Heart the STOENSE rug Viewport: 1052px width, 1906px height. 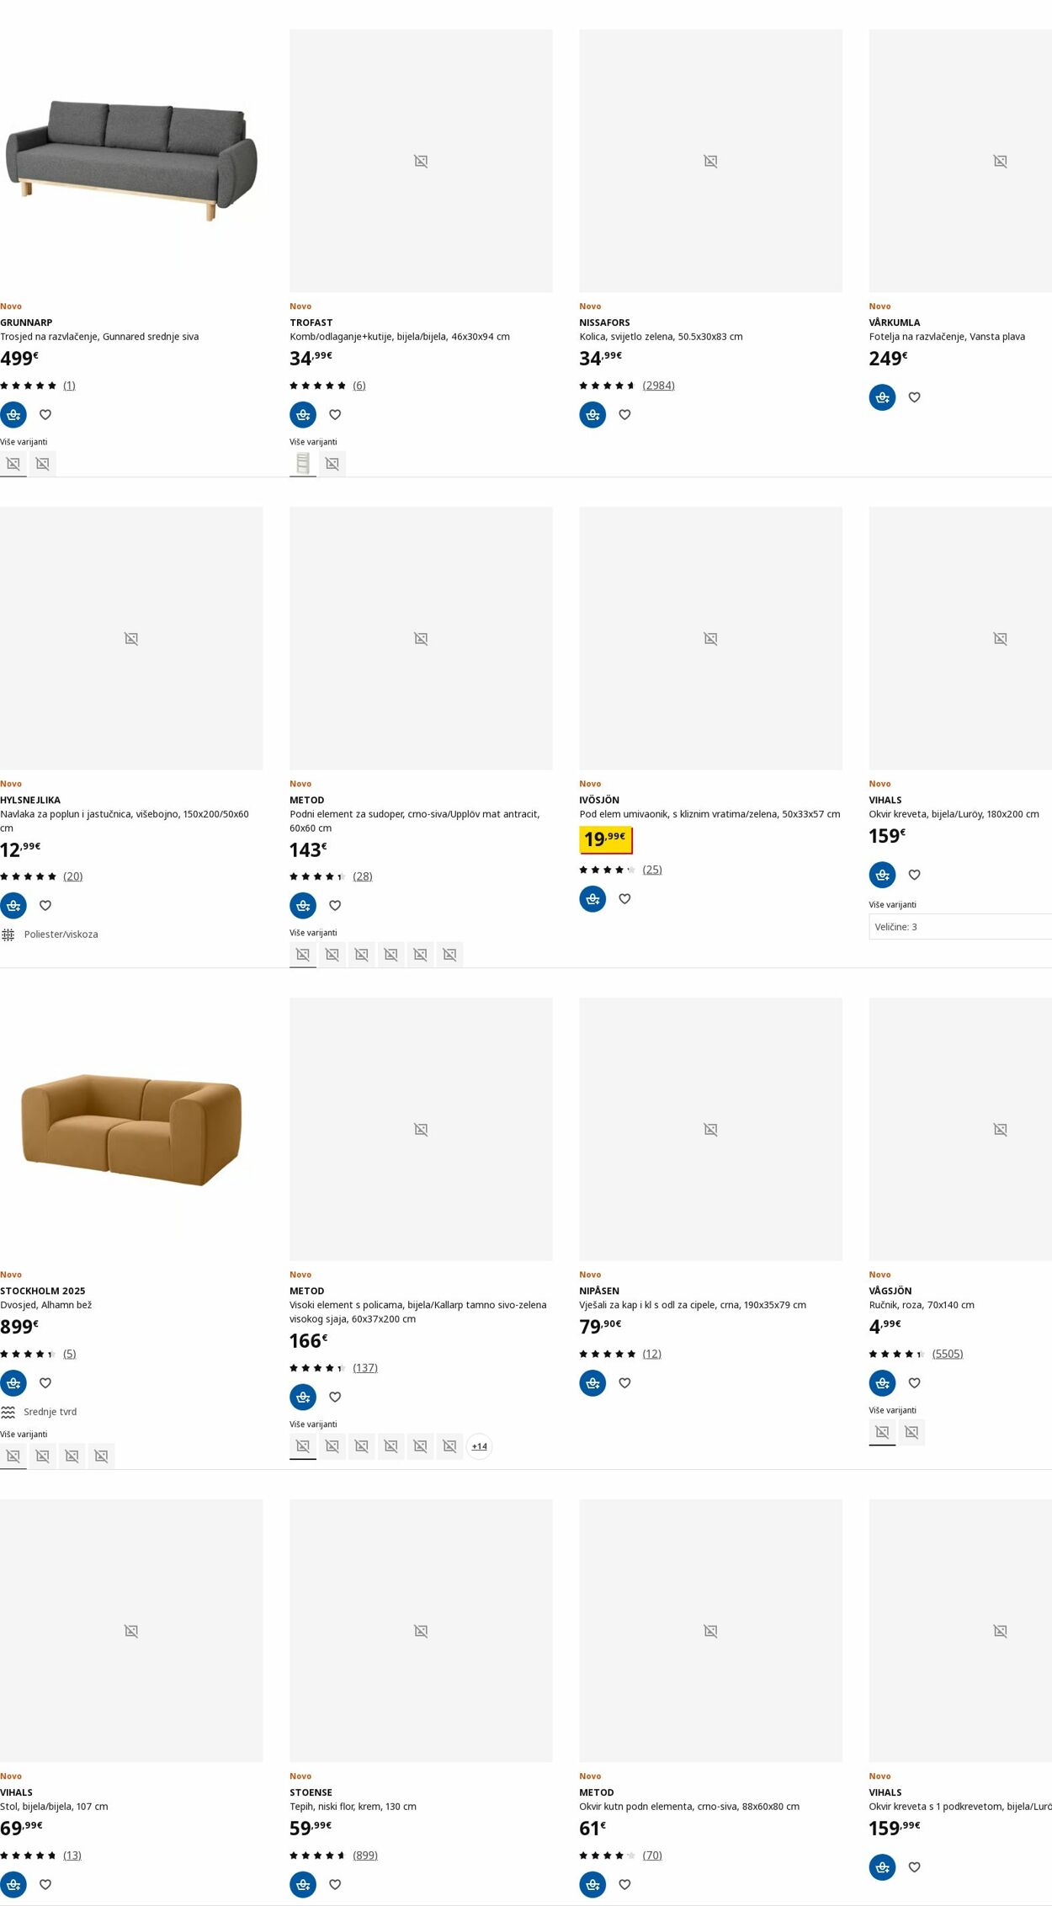click(x=335, y=1884)
